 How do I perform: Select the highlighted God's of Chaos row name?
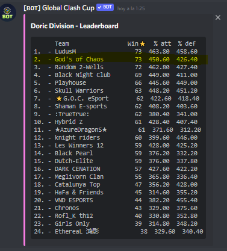(79, 59)
